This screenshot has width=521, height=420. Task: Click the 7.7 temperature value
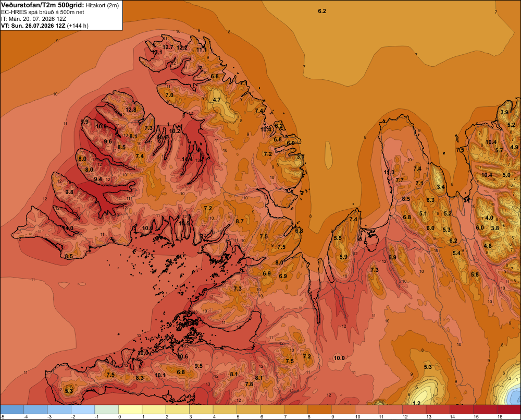coord(400,180)
